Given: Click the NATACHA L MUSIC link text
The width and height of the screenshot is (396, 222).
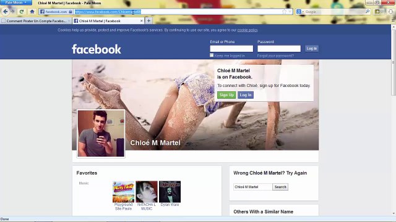Looking at the screenshot, I should pyautogui.click(x=147, y=207).
